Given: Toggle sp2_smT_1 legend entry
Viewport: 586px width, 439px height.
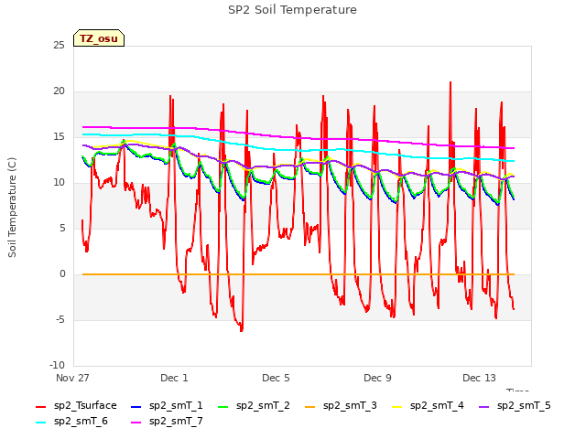Looking at the screenshot, I should pos(167,406).
